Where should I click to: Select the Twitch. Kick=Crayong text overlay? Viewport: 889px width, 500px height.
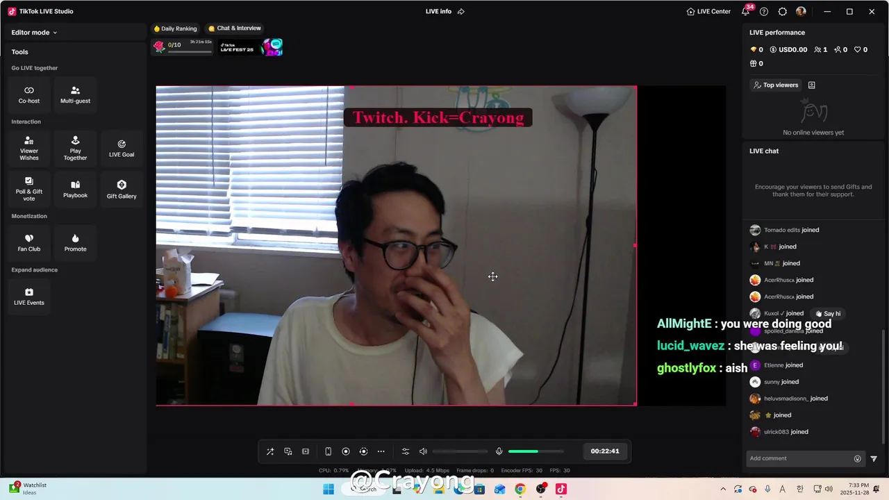[438, 117]
